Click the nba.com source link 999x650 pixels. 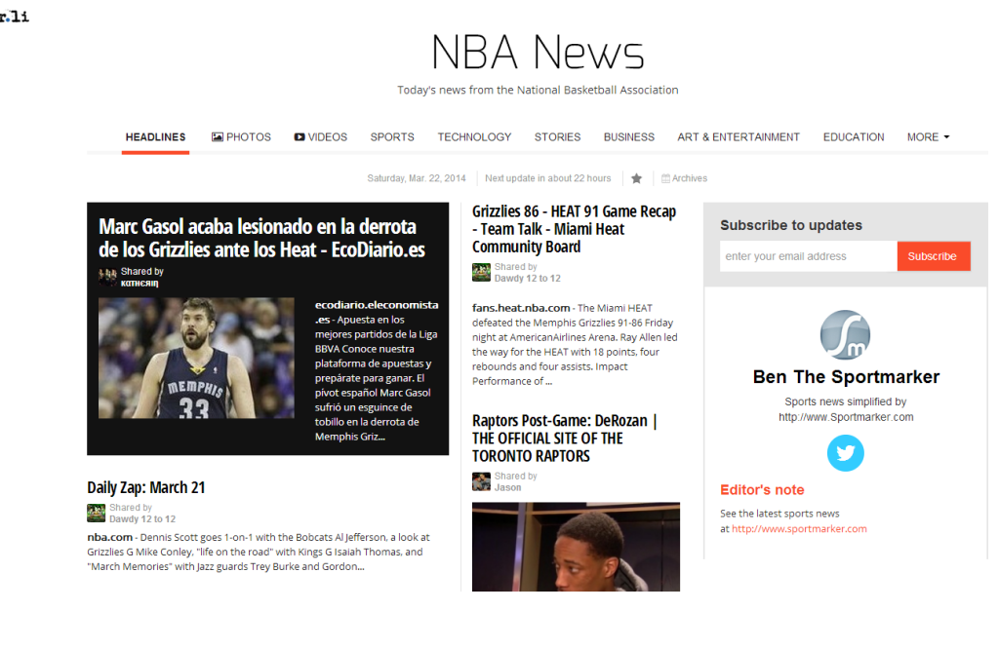tap(109, 537)
